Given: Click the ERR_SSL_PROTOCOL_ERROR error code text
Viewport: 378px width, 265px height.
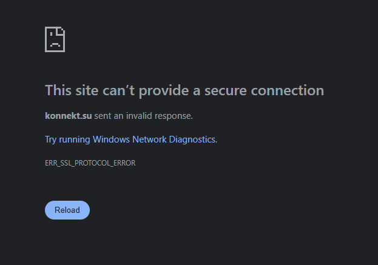Looking at the screenshot, I should (90, 163).
